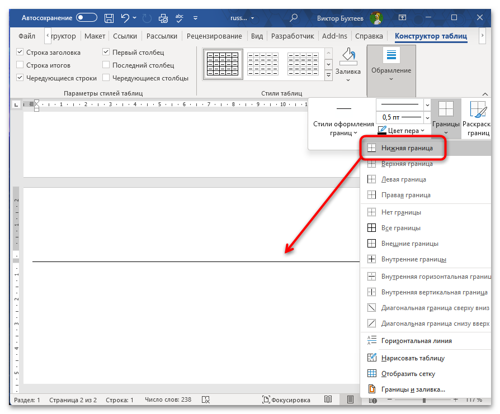Click the proofing errors icon in status bar

tap(206, 399)
